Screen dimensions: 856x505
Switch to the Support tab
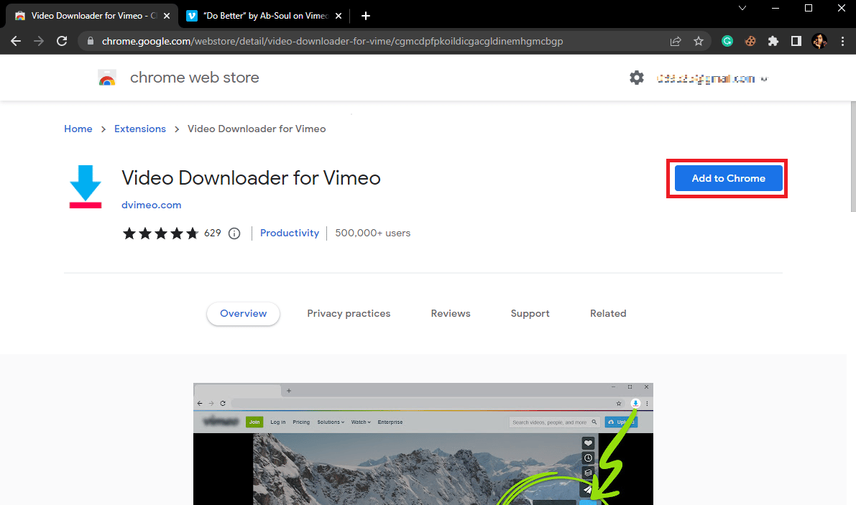(x=530, y=314)
